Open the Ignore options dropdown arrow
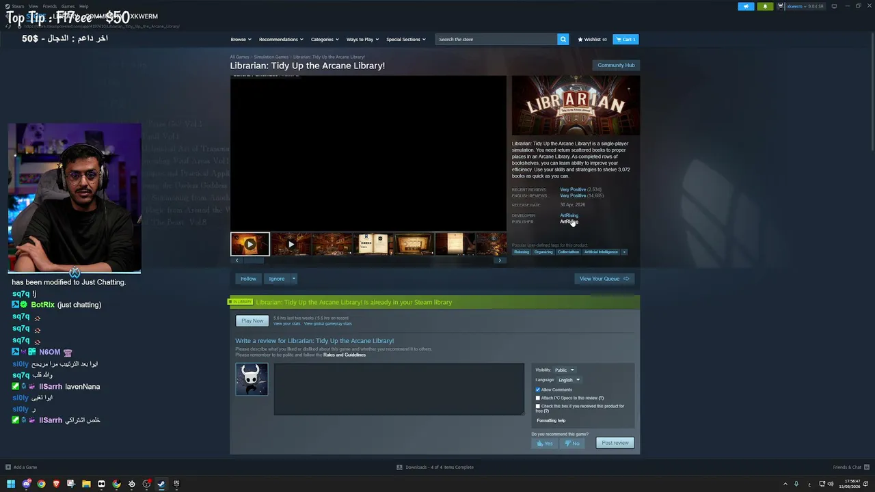875x492 pixels. click(x=294, y=279)
